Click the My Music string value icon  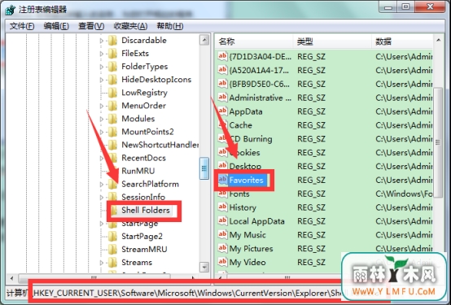pyautogui.click(x=222, y=235)
